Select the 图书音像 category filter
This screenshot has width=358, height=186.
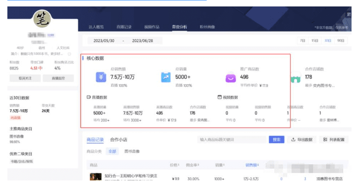point(132,151)
